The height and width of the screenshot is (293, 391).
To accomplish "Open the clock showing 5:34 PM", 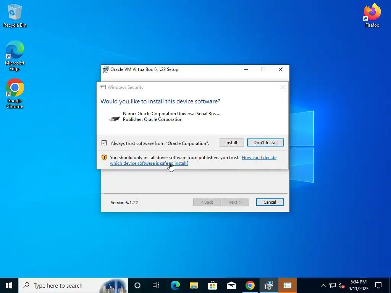I will (358, 285).
